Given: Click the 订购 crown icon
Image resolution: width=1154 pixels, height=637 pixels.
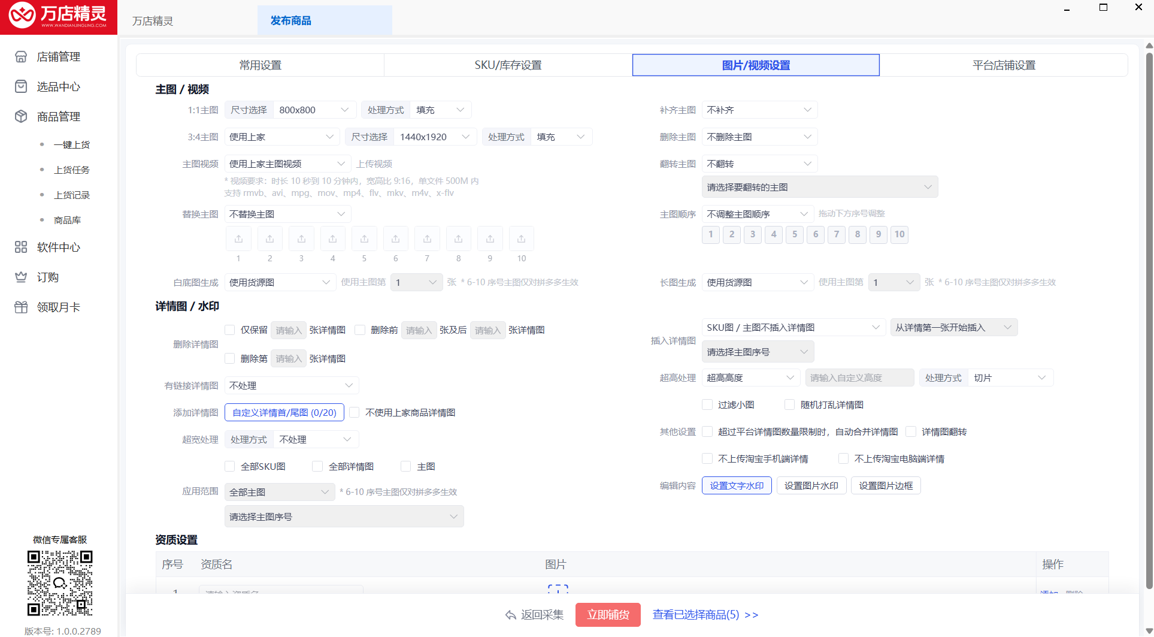Looking at the screenshot, I should tap(21, 277).
